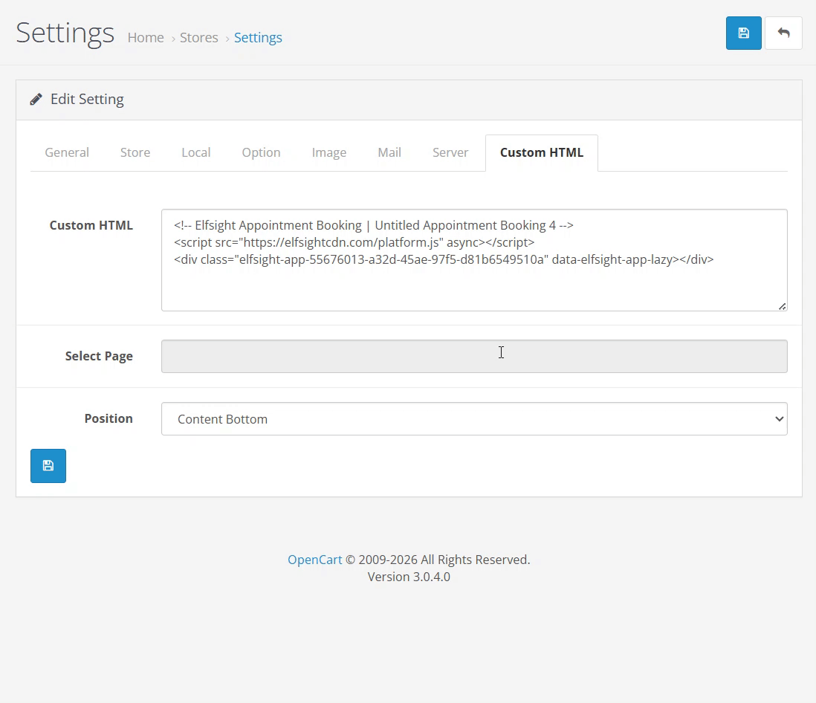This screenshot has width=816, height=703.
Task: Switch to the Server tab
Action: (450, 152)
